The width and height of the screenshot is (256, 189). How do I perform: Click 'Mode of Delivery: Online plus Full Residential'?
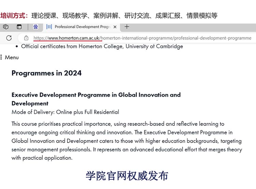click(65, 112)
